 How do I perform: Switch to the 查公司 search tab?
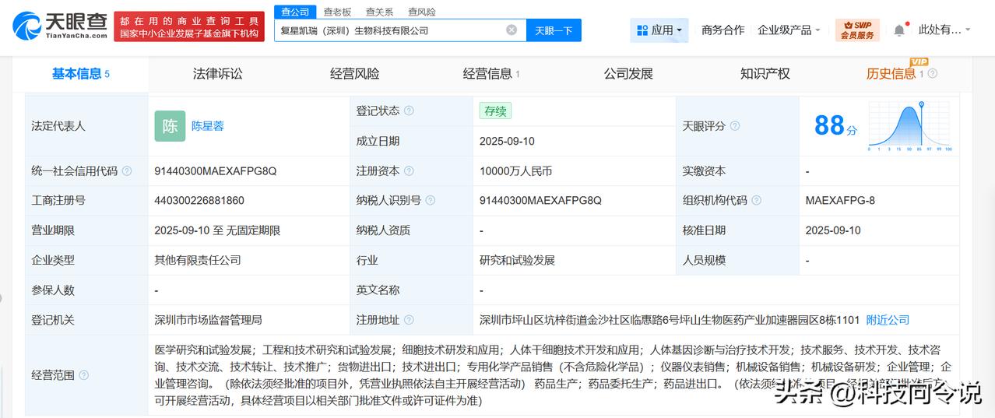296,12
